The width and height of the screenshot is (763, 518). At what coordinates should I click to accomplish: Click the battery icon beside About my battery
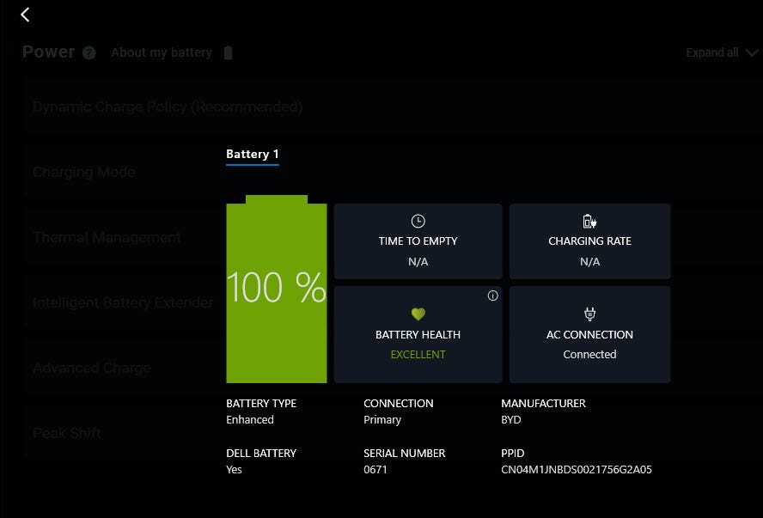(x=228, y=52)
